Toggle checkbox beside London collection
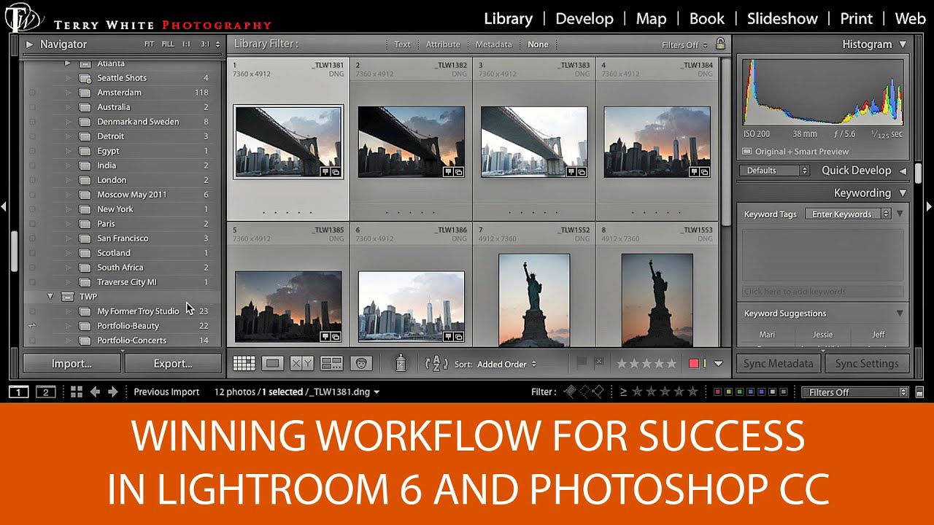The width and height of the screenshot is (934, 525). tap(32, 180)
